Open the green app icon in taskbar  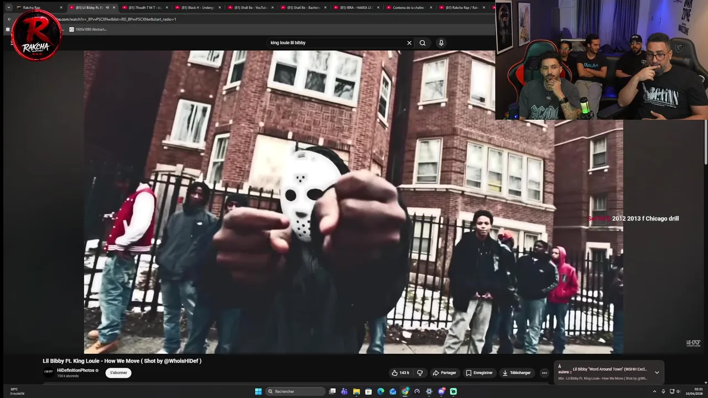pos(454,391)
